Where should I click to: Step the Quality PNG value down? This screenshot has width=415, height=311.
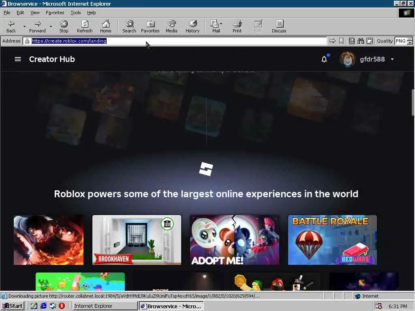coord(410,43)
